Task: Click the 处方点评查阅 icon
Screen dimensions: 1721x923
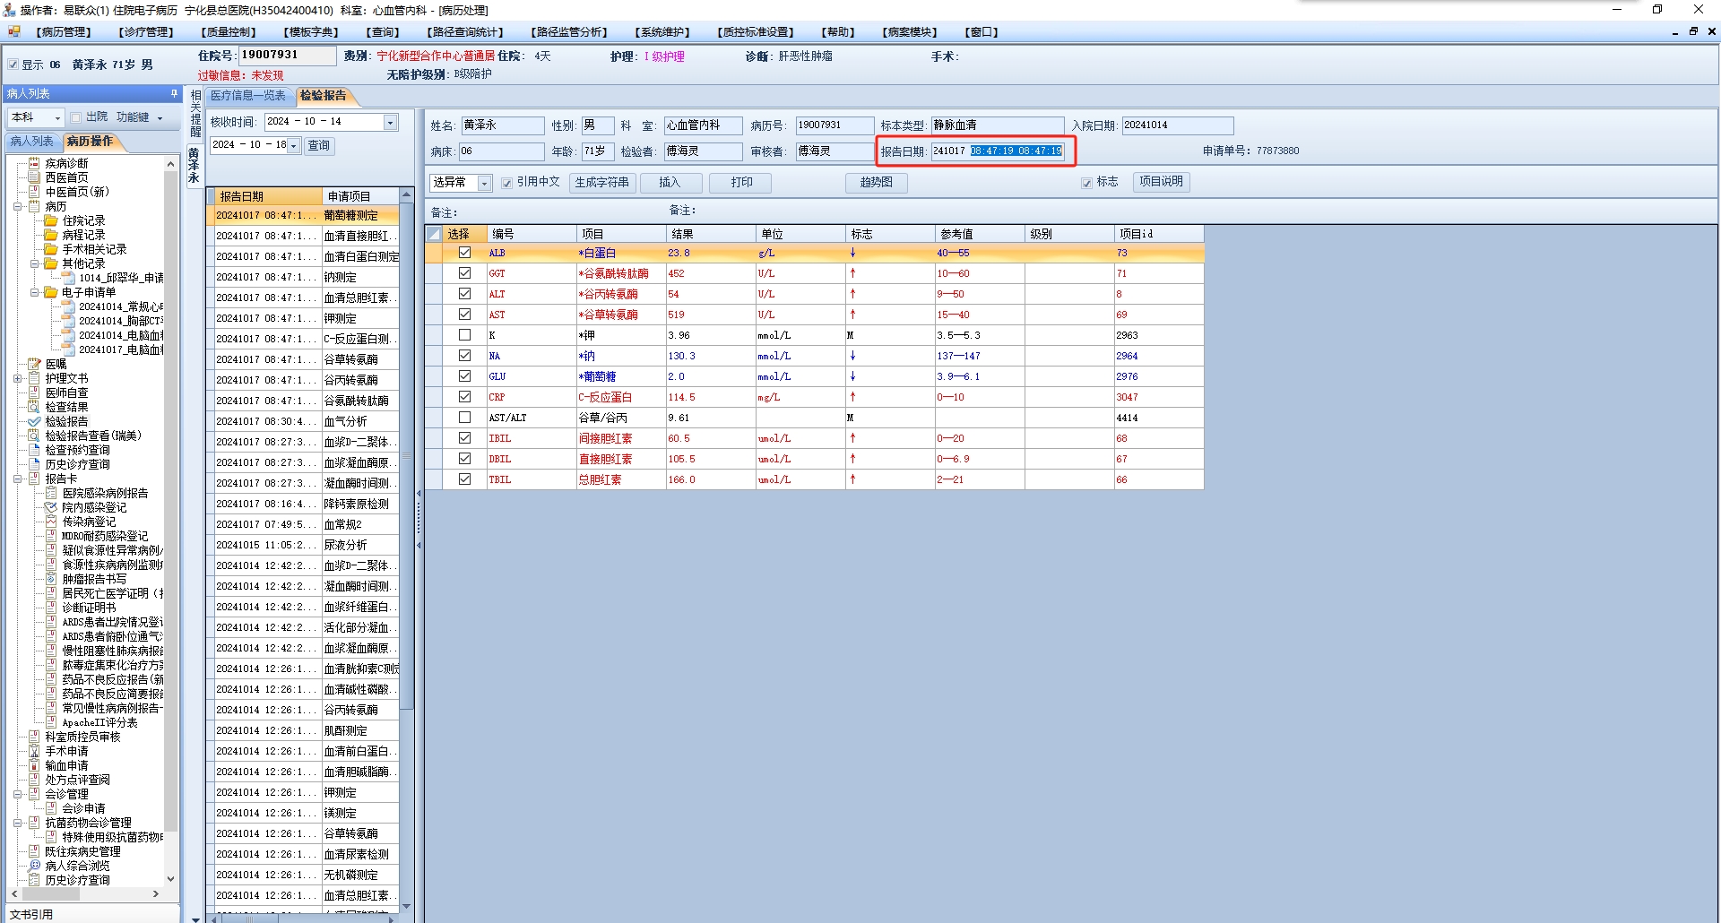Action: (34, 780)
